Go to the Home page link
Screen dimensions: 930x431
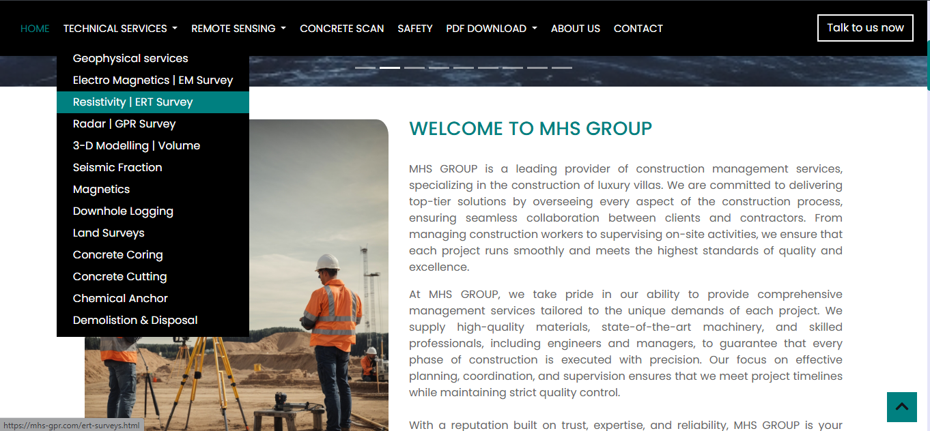(x=35, y=29)
